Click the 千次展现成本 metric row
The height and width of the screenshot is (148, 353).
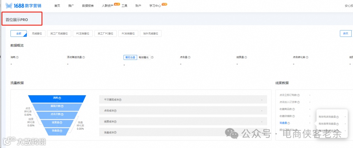click(183, 100)
